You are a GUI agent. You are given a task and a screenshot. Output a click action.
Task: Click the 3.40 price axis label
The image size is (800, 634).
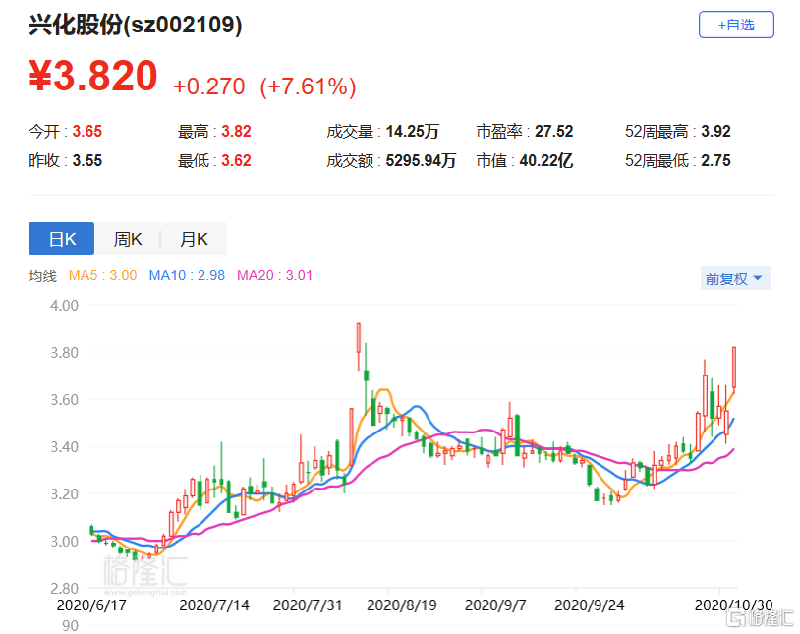pyautogui.click(x=64, y=446)
